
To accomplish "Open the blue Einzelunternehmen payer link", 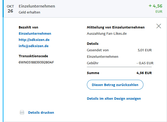I will click(35, 33).
